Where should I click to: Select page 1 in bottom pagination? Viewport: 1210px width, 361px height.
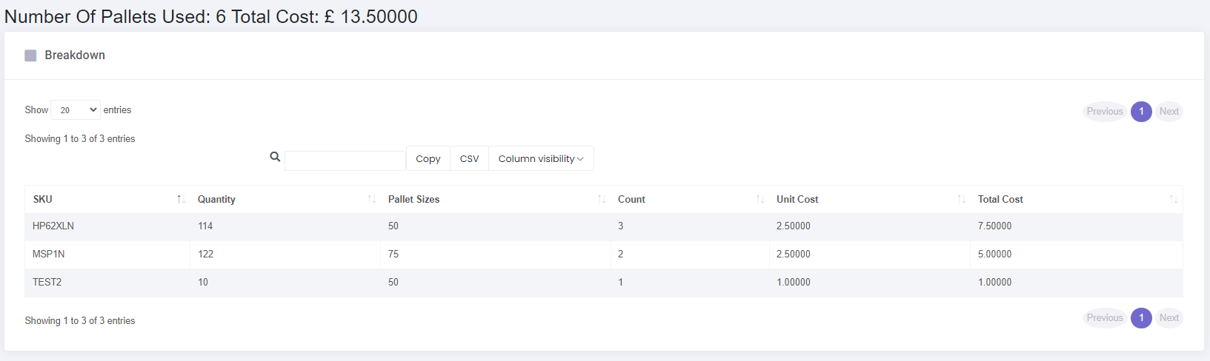click(x=1141, y=318)
